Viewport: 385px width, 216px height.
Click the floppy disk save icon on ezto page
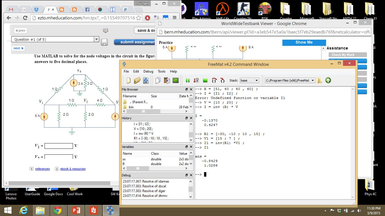104,42
